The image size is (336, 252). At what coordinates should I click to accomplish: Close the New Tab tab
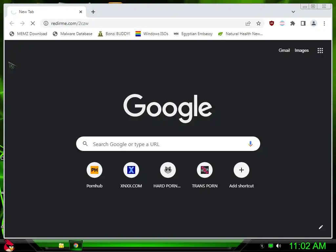81,12
